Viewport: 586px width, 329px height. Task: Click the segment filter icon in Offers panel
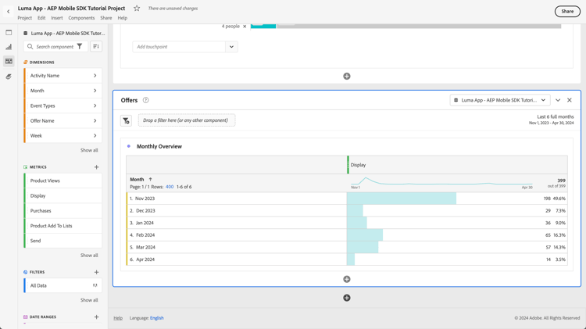tap(126, 120)
